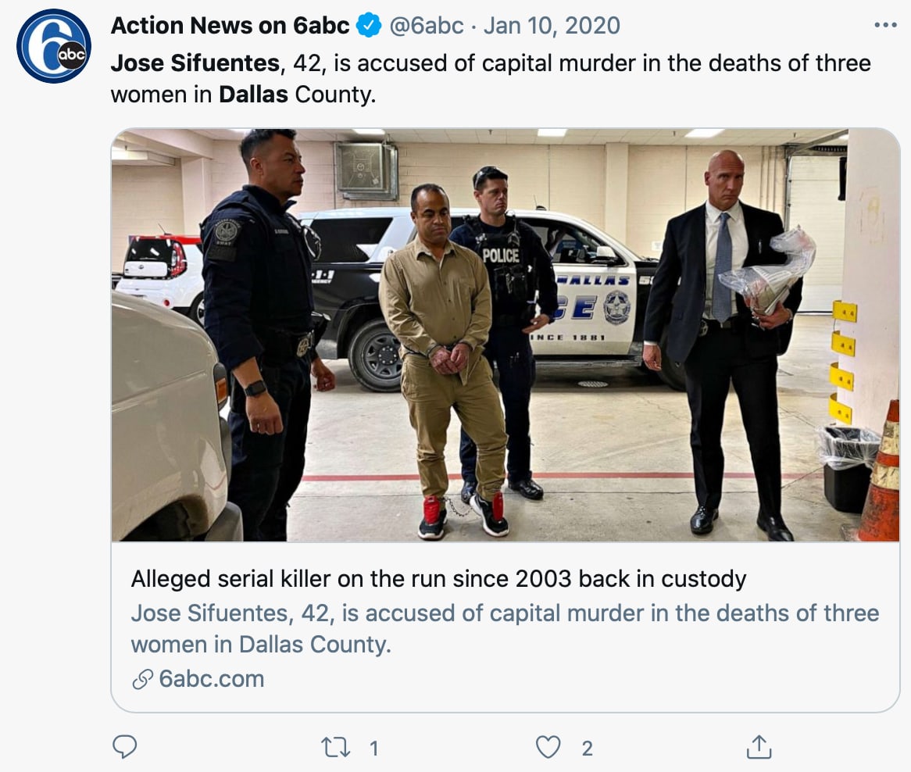
Task: Click the retweet count number 1
Action: click(373, 749)
